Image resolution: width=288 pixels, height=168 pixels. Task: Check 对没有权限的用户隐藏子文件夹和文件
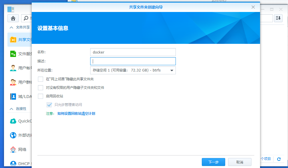(x=40, y=88)
